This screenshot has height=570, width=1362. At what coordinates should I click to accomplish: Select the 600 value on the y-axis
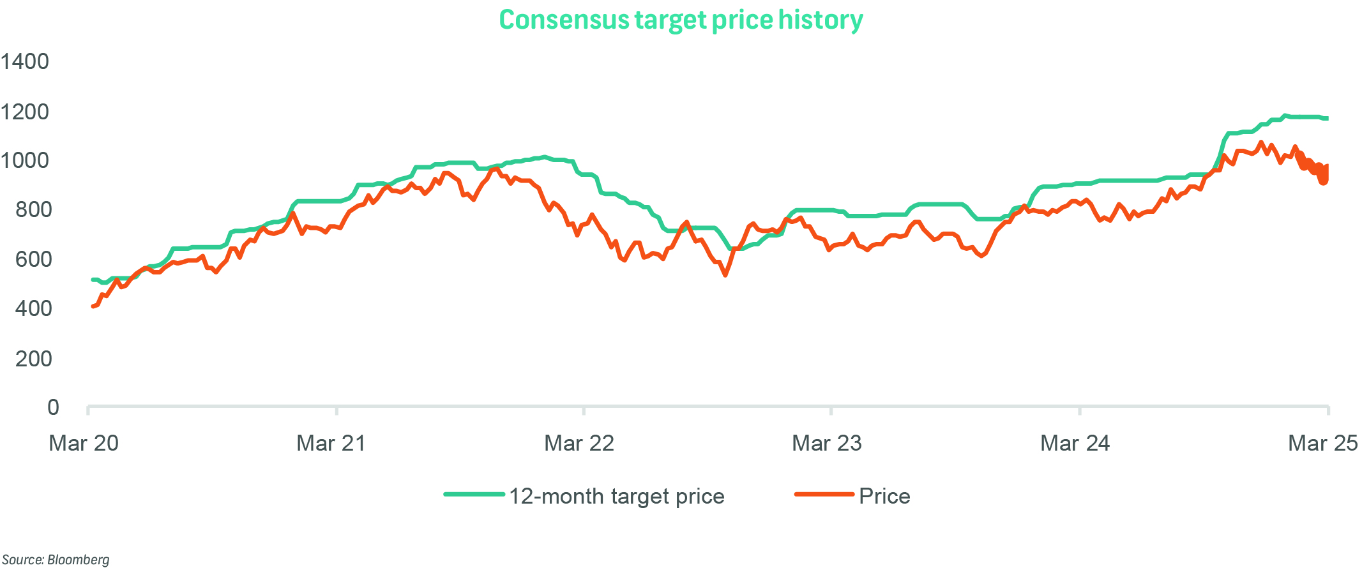pyautogui.click(x=33, y=259)
